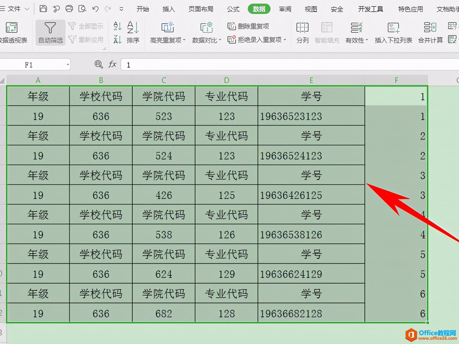Switch to the 公式 tab
This screenshot has height=344, width=459.
point(233,9)
